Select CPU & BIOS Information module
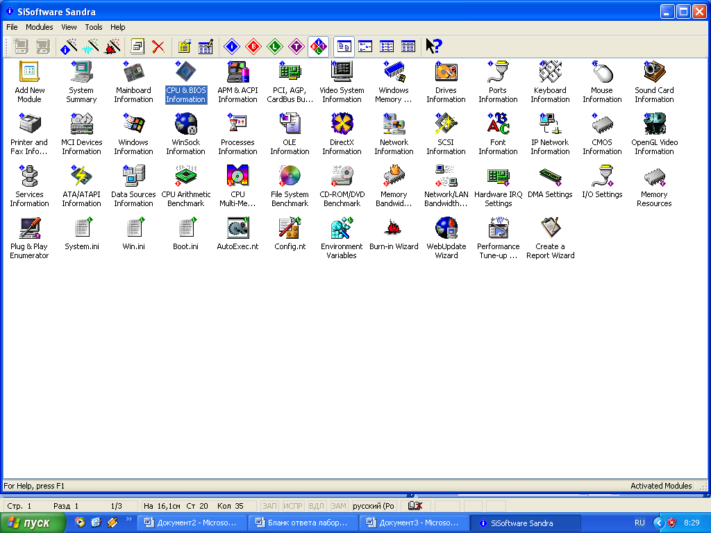 click(186, 83)
